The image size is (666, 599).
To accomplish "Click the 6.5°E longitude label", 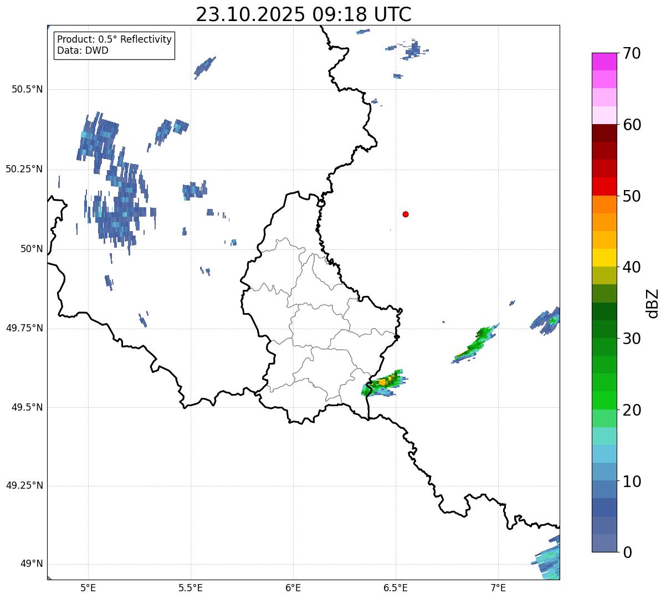I will [x=396, y=587].
